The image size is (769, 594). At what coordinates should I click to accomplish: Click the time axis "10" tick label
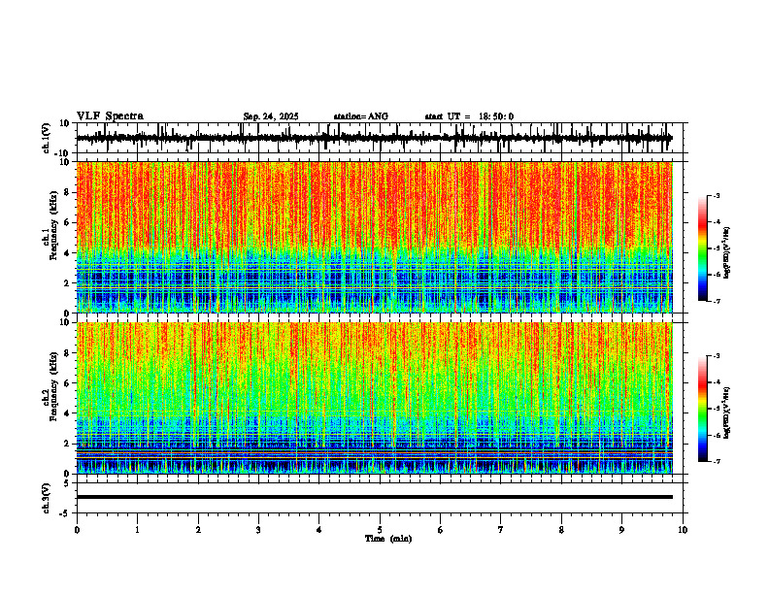(x=683, y=530)
